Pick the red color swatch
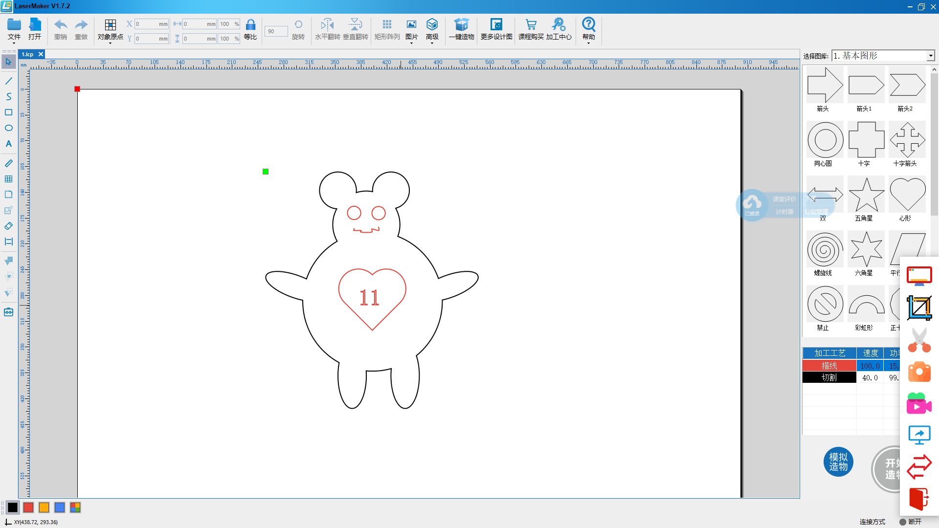 pyautogui.click(x=28, y=507)
